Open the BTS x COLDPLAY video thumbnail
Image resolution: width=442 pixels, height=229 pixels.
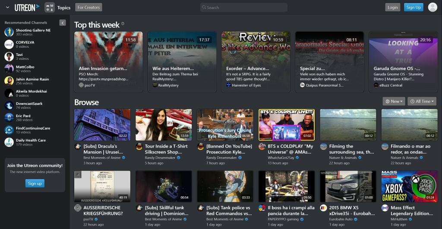(287, 125)
